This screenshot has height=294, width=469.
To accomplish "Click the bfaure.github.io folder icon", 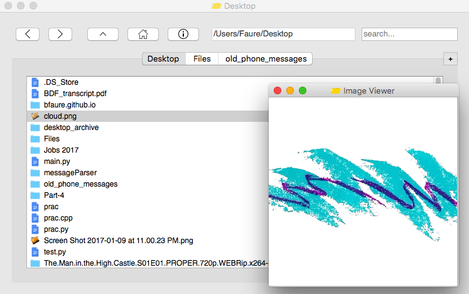I will (35, 105).
